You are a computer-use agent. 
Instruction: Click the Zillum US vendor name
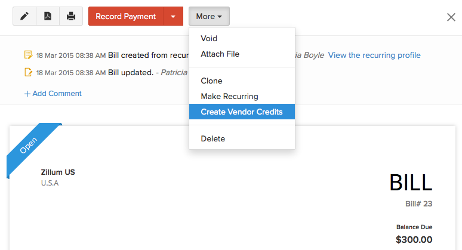pyautogui.click(x=58, y=172)
